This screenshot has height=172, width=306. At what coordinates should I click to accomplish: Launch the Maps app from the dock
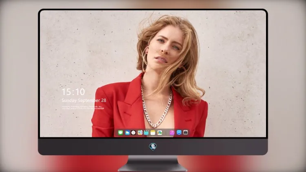click(140, 133)
